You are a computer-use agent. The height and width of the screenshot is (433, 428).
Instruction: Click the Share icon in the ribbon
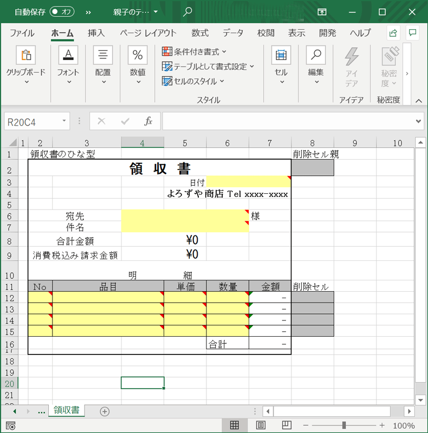click(x=393, y=32)
